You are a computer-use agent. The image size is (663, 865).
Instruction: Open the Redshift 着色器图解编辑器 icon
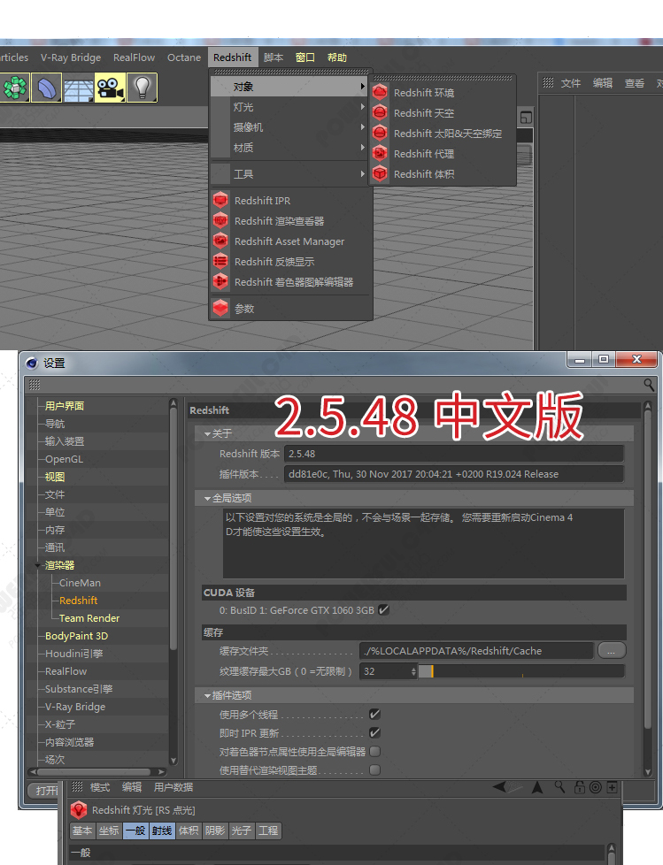(220, 282)
